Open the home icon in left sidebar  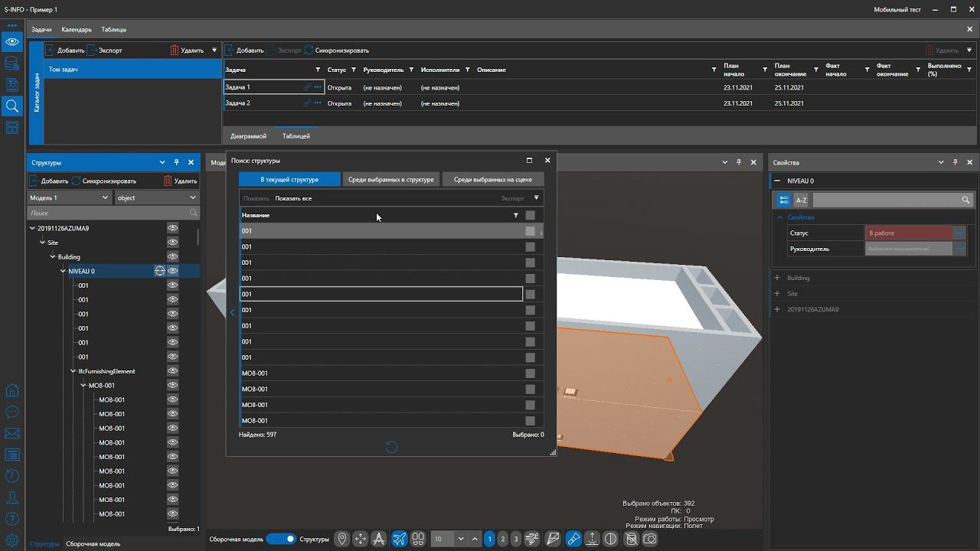[x=11, y=390]
